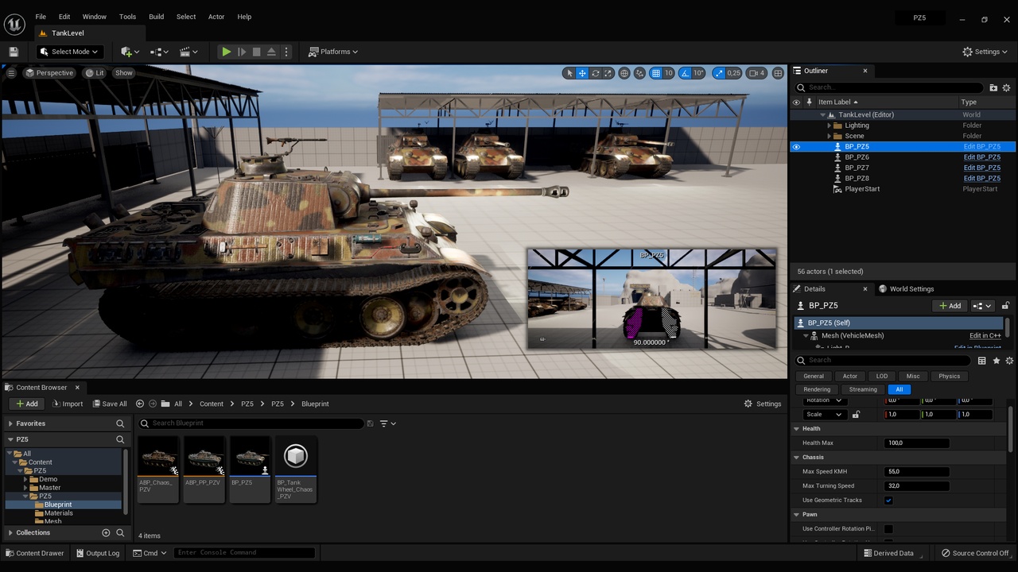Open surface snapping options icon
1018x572 pixels.
pyautogui.click(x=640, y=73)
